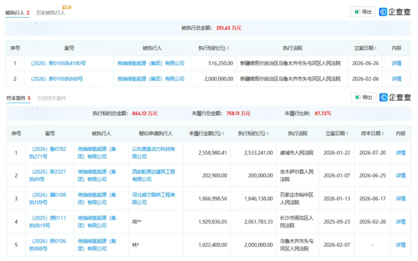Viewport: 418px width, 261px height.
Task: Sort by 执行标的(元) in 被执行人 table
Action: (x=228, y=48)
